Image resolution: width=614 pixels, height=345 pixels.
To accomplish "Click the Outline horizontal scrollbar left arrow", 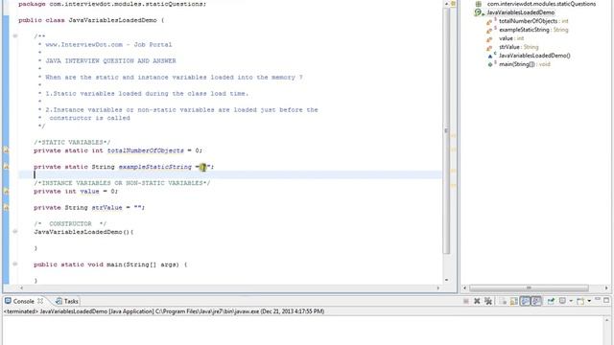I will point(464,287).
